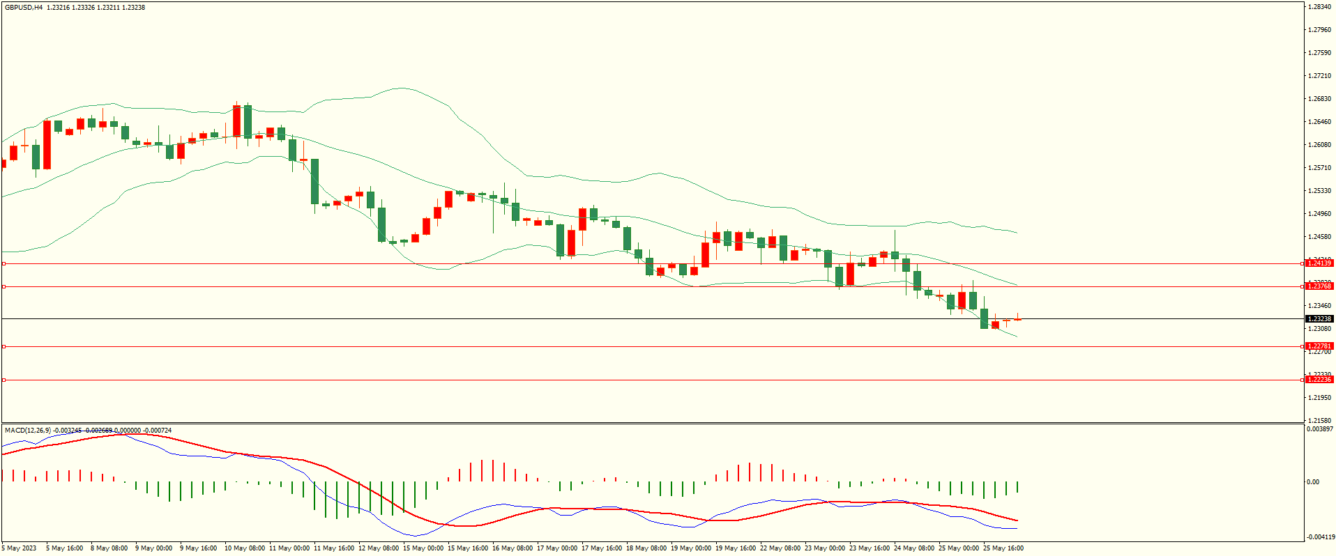Click the 11 May 16:00 time axis label

click(x=333, y=548)
